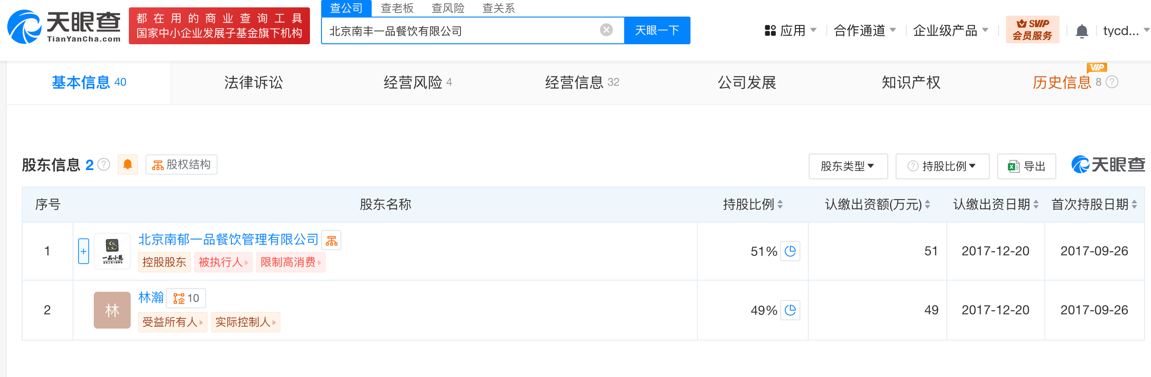Open shareholder link 林瀚
The image size is (1151, 377).
[151, 298]
